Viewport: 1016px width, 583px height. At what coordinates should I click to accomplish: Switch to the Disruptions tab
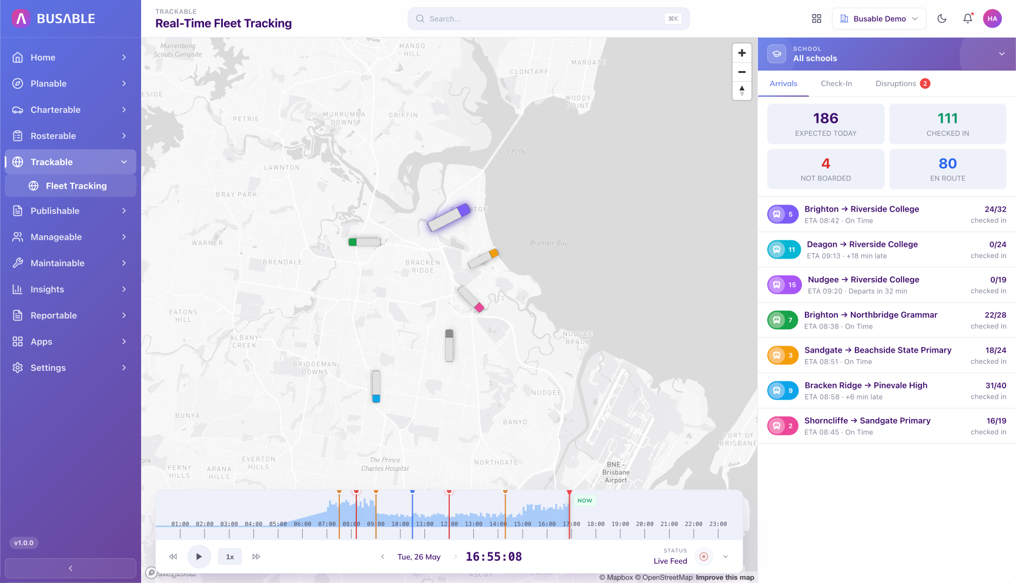point(903,83)
